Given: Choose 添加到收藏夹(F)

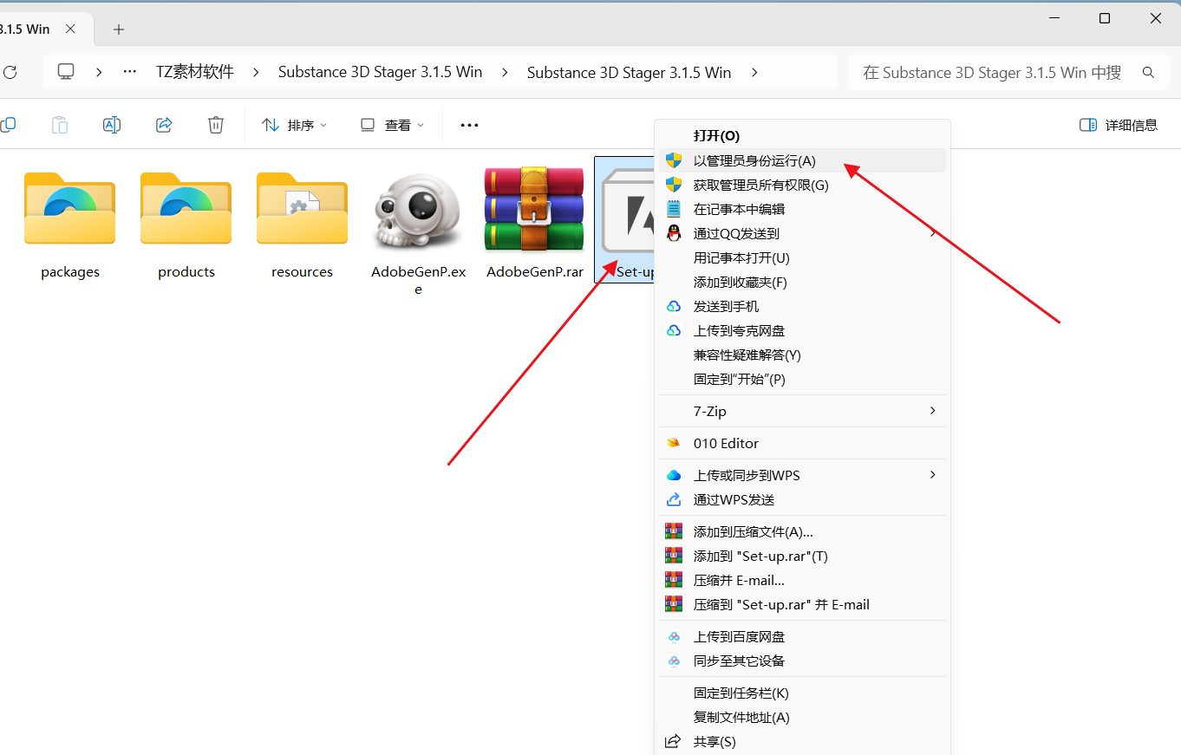Looking at the screenshot, I should tap(802, 282).
